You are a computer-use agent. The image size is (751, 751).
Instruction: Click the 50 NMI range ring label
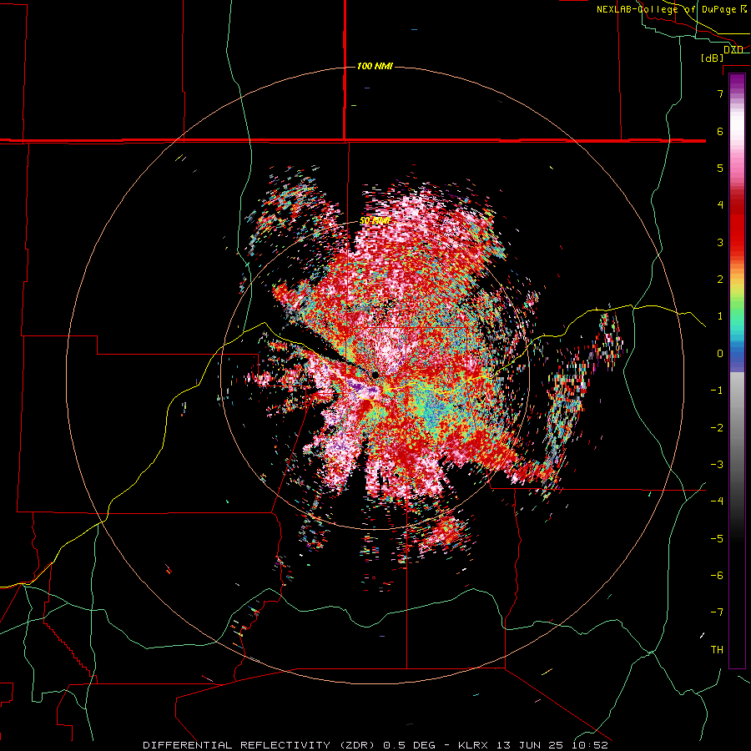[x=375, y=221]
